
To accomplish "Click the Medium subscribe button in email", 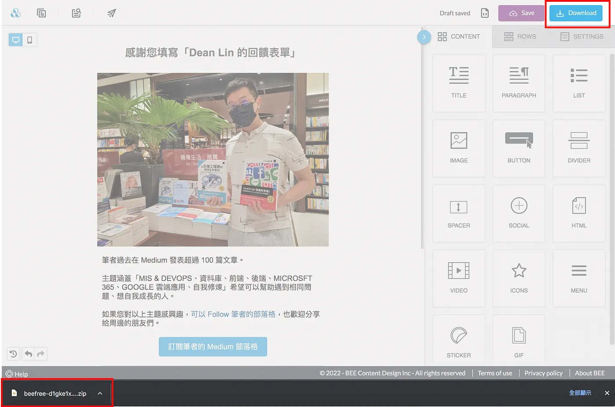I will click(x=213, y=347).
